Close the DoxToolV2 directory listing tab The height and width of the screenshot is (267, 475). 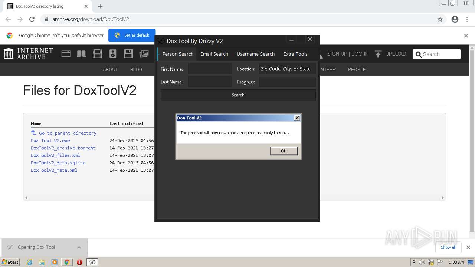86,6
